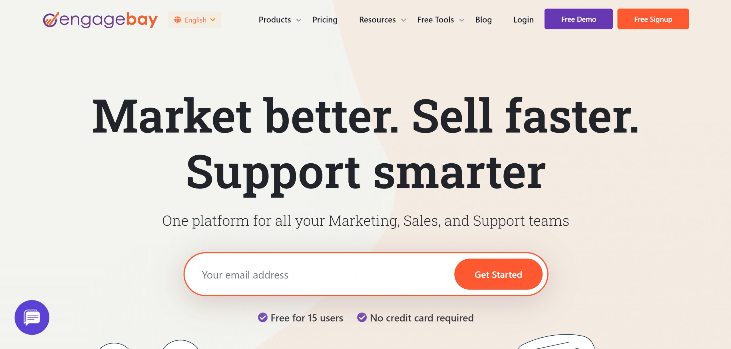Click the purple Free Demo button
This screenshot has width=731, height=349.
578,19
